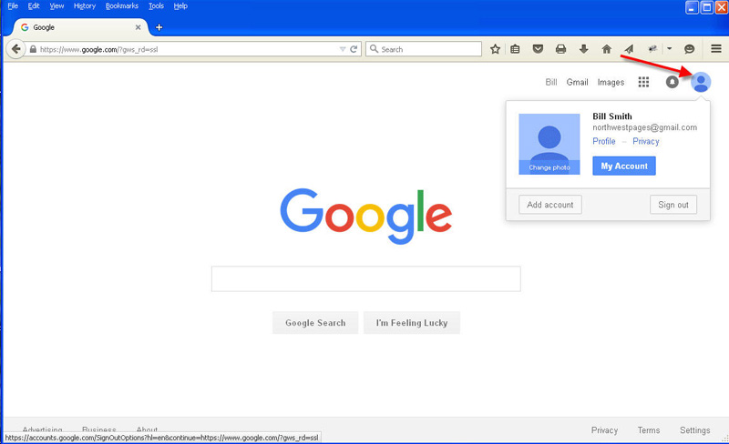
Task: Open the Help menu
Action: [180, 6]
